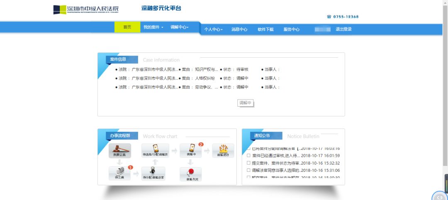This screenshot has height=200, width=448.
Task: Open the 软件下载 link
Action: tap(265, 29)
